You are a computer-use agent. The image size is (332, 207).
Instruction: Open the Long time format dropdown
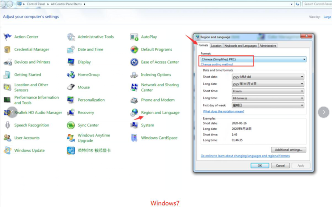(302, 98)
